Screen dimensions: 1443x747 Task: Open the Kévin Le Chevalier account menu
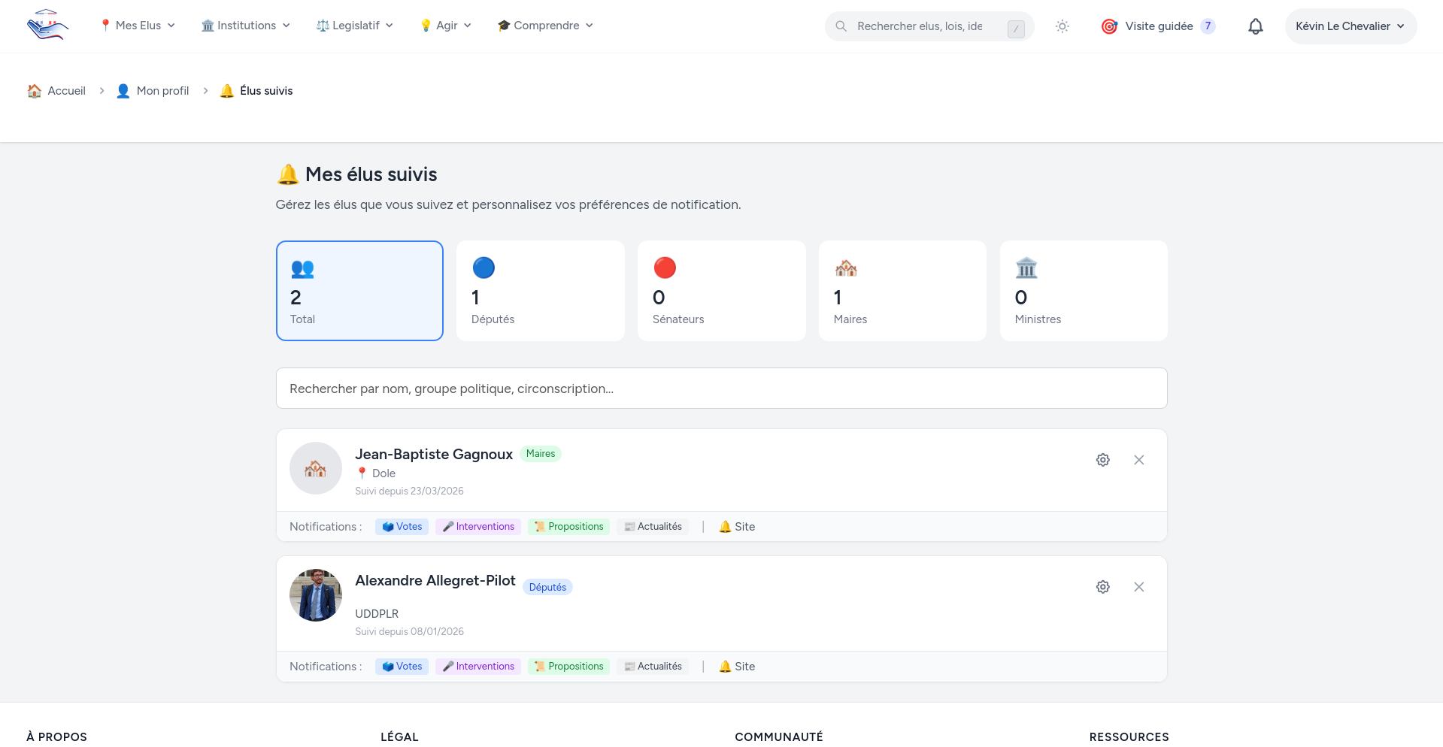coord(1350,26)
